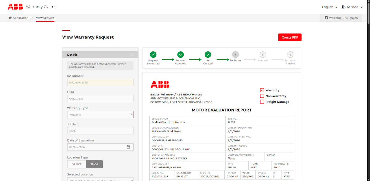Check the Freight Damage checkbox
The height and width of the screenshot is (181, 370).
[262, 102]
